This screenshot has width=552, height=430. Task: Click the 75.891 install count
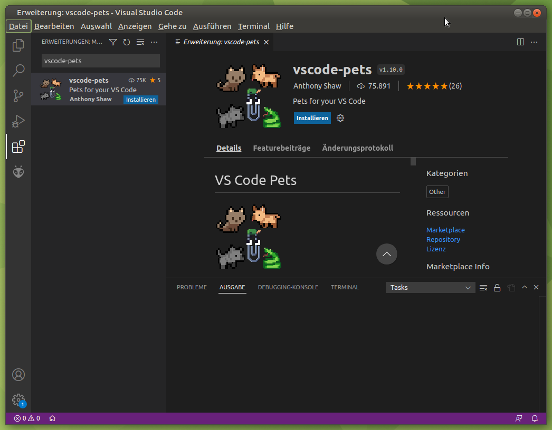(x=374, y=86)
